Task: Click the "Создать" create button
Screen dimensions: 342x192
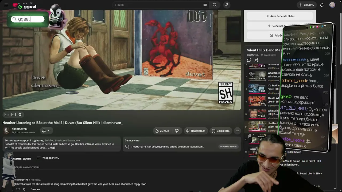Action: 306,5
